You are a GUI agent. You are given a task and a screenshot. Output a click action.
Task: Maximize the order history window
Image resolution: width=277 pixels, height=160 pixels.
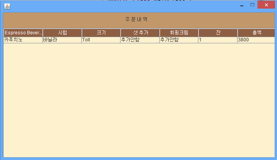click(252, 5)
